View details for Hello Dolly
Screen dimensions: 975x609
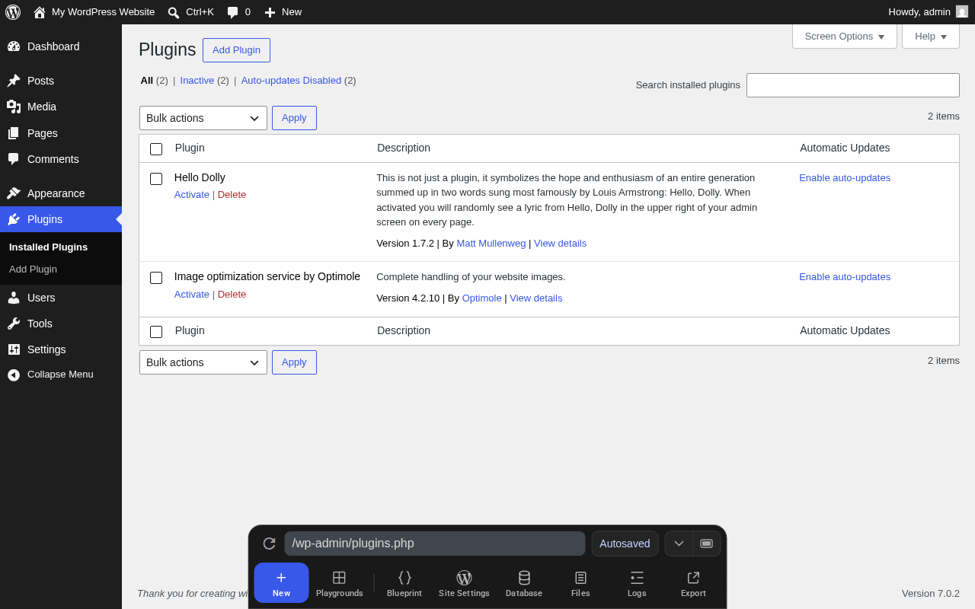click(560, 244)
